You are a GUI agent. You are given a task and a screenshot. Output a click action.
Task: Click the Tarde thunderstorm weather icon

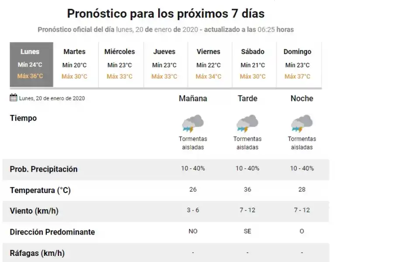(248, 123)
